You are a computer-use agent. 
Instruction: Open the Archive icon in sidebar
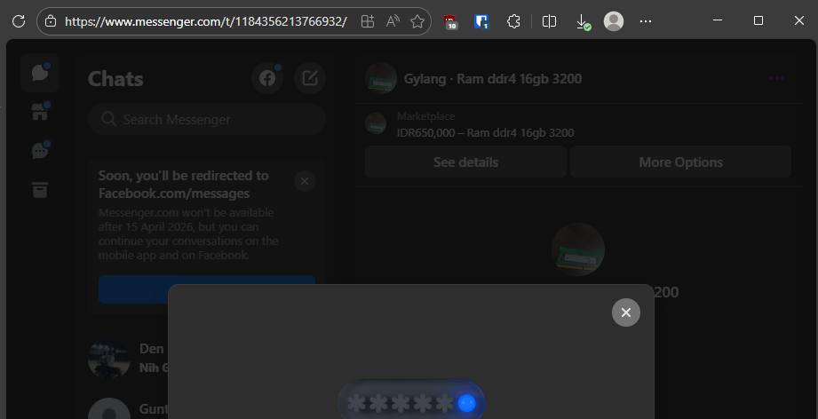pos(40,189)
